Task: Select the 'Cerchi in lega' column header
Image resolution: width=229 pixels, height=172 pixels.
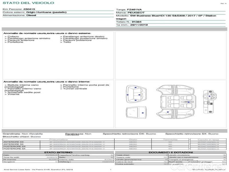Action: click(x=208, y=140)
